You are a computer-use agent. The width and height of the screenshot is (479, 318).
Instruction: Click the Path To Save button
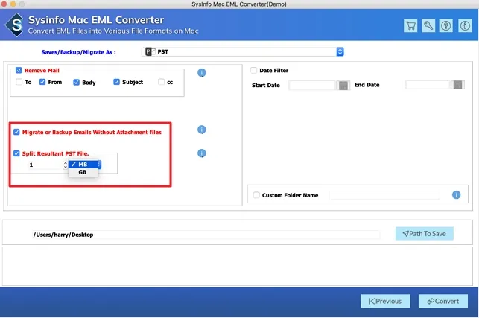click(x=424, y=234)
